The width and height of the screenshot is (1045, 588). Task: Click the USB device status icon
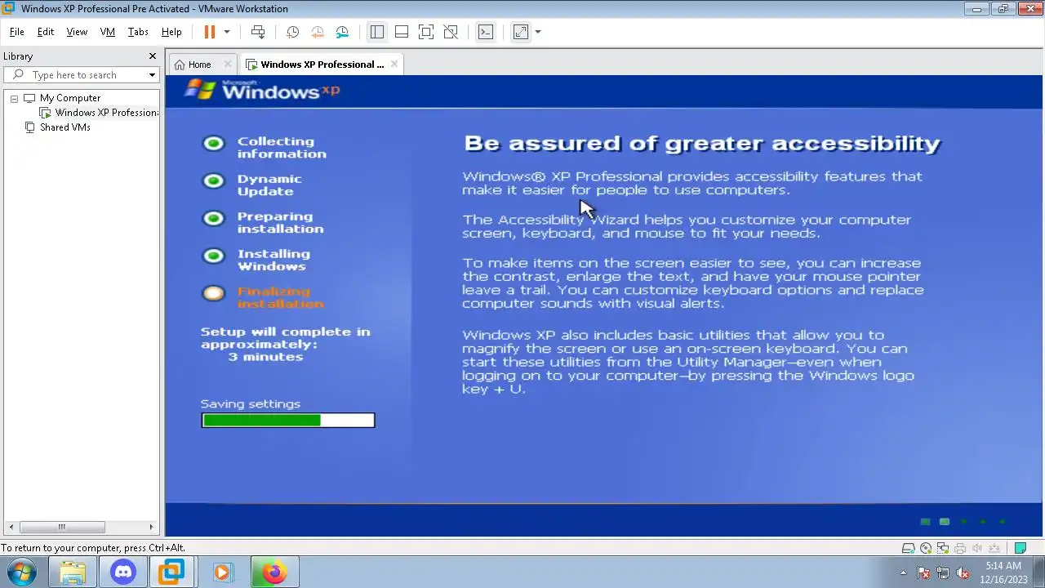(x=995, y=548)
